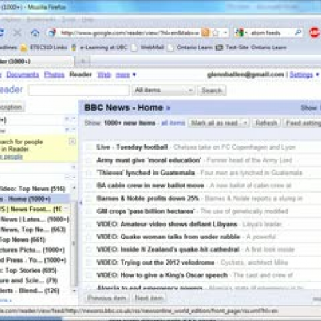The image size is (321, 321).
Task: Star the 'Trying out the 2012 velodrome' item
Action: (x=89, y=263)
